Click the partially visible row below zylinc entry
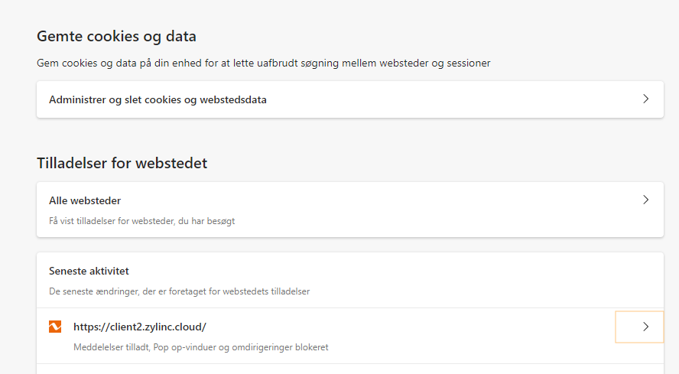Viewport: 679px width, 374px height. click(350, 369)
